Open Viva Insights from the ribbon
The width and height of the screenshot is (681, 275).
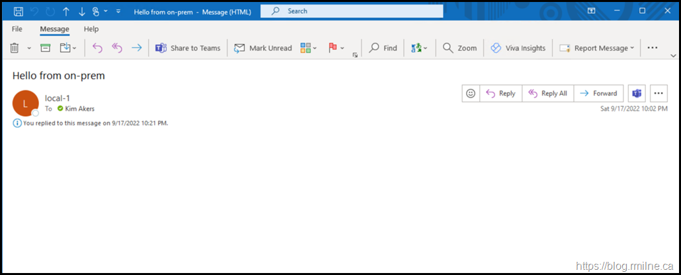[518, 48]
